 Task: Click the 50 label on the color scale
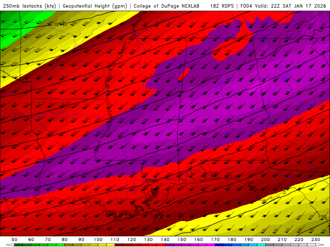[14, 240]
